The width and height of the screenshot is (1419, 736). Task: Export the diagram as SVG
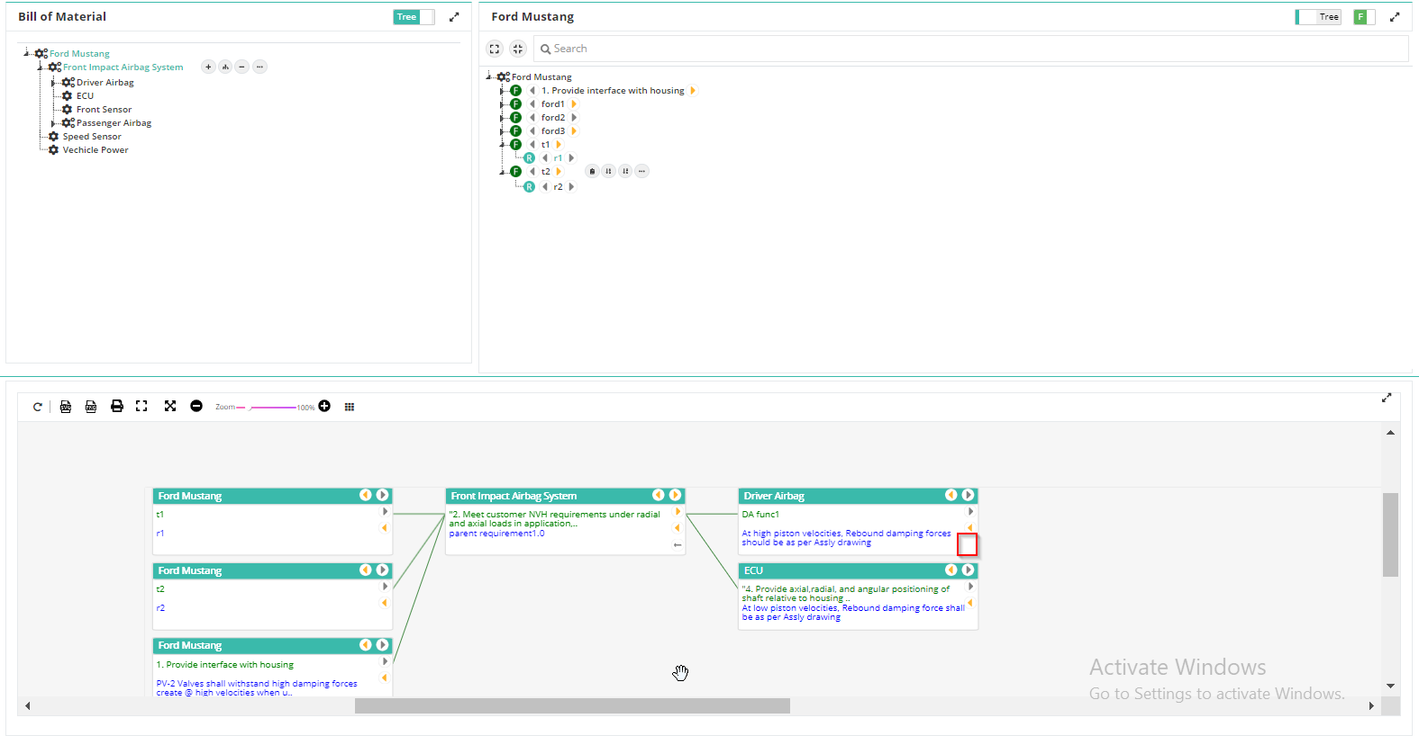pos(66,407)
